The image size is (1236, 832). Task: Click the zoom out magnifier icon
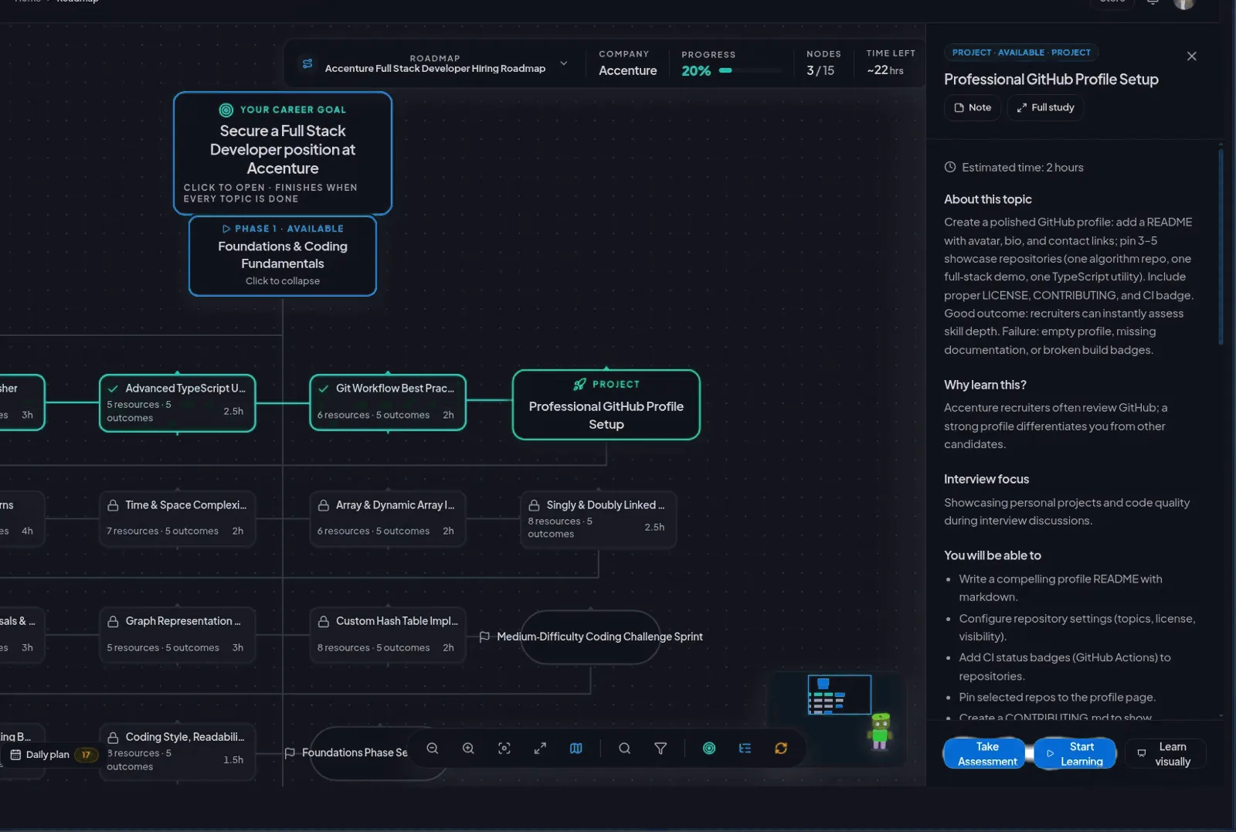(433, 749)
